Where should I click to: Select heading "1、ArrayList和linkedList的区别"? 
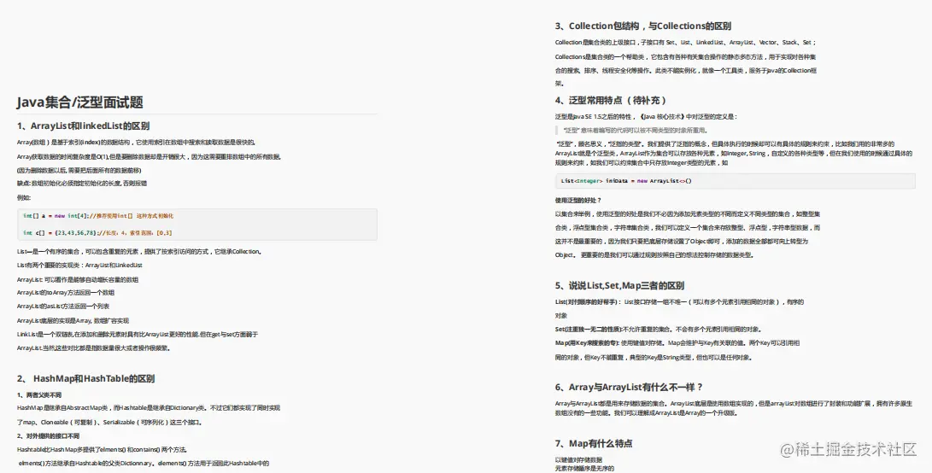point(83,126)
